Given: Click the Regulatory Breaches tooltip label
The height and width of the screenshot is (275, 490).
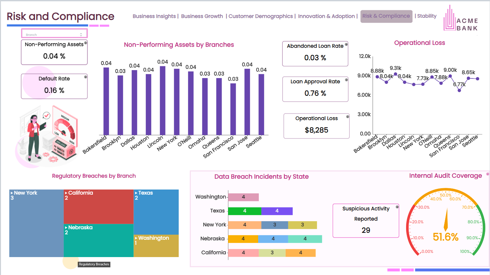Looking at the screenshot, I should click(94, 264).
